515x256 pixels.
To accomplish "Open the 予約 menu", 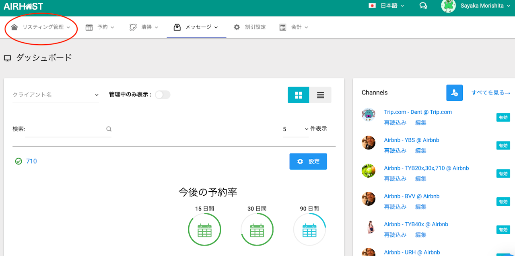I will click(100, 27).
